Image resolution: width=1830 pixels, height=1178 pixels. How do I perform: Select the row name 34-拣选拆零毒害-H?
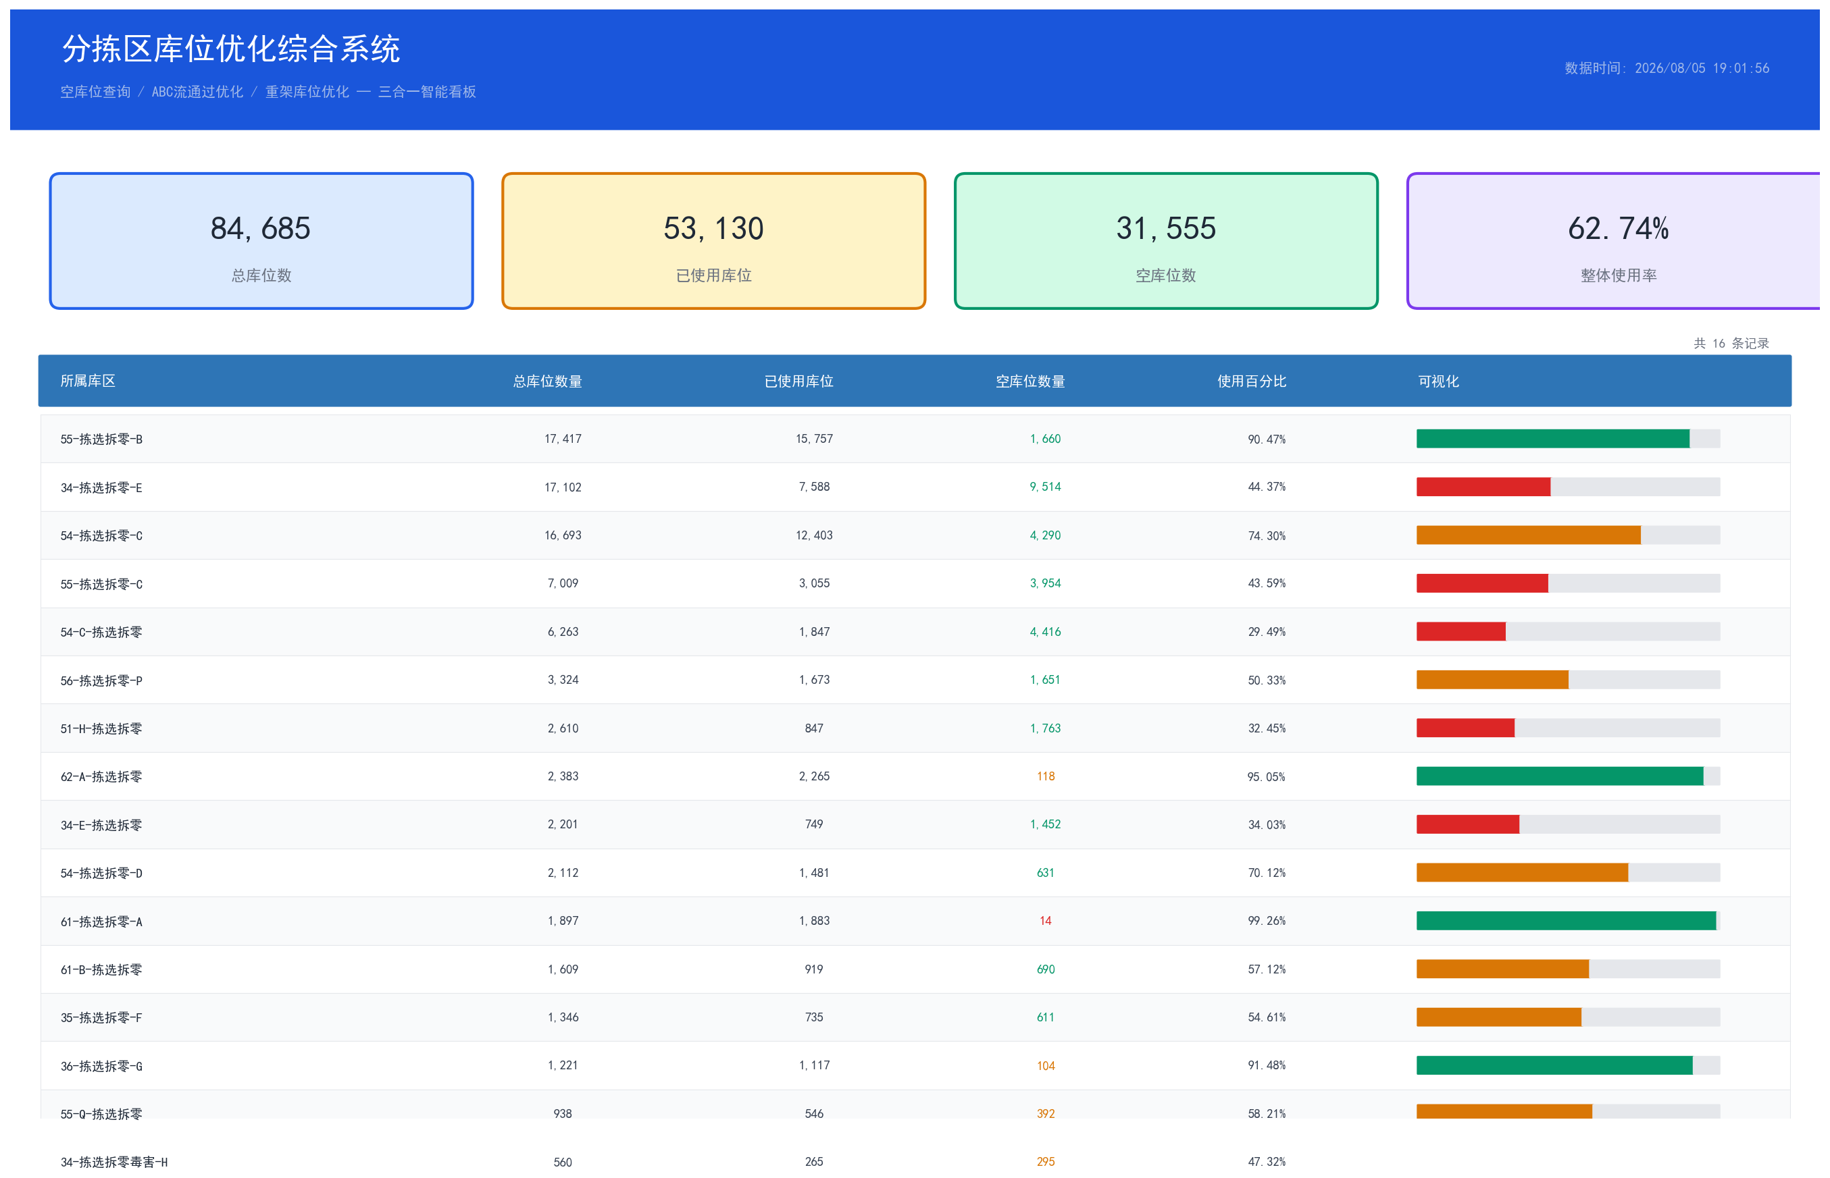[114, 1162]
